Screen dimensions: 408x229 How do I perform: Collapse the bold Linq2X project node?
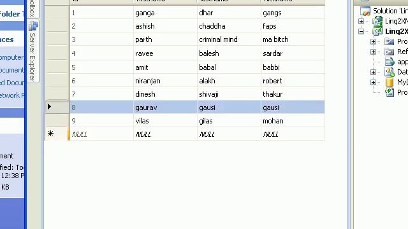pos(361,31)
